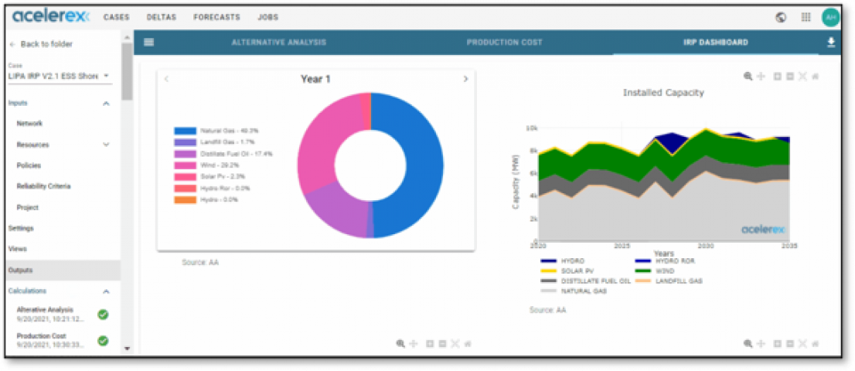Open the apps grid icon
The height and width of the screenshot is (371, 855).
[806, 17]
